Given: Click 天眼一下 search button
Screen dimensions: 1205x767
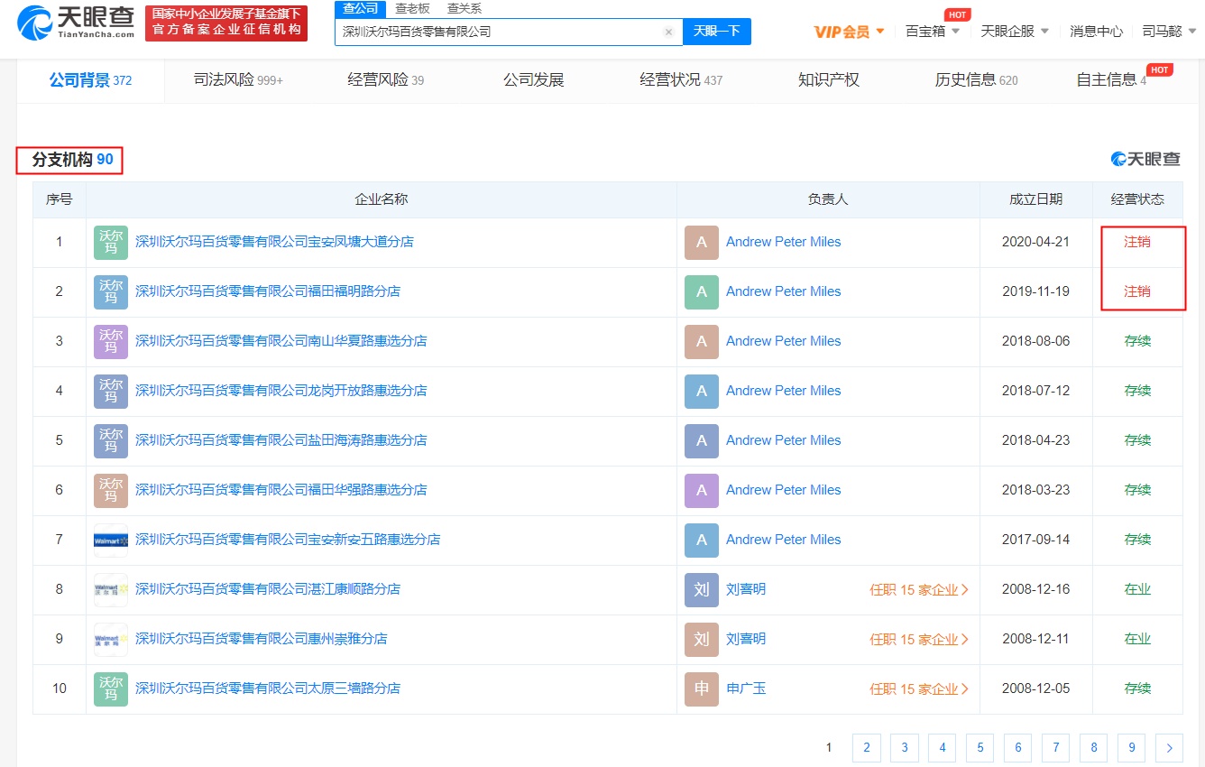Looking at the screenshot, I should (x=717, y=32).
